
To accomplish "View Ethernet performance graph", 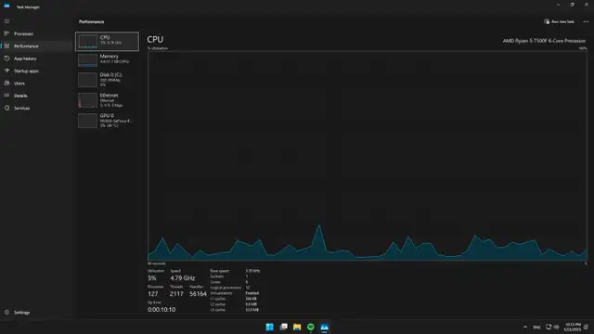I will point(107,100).
